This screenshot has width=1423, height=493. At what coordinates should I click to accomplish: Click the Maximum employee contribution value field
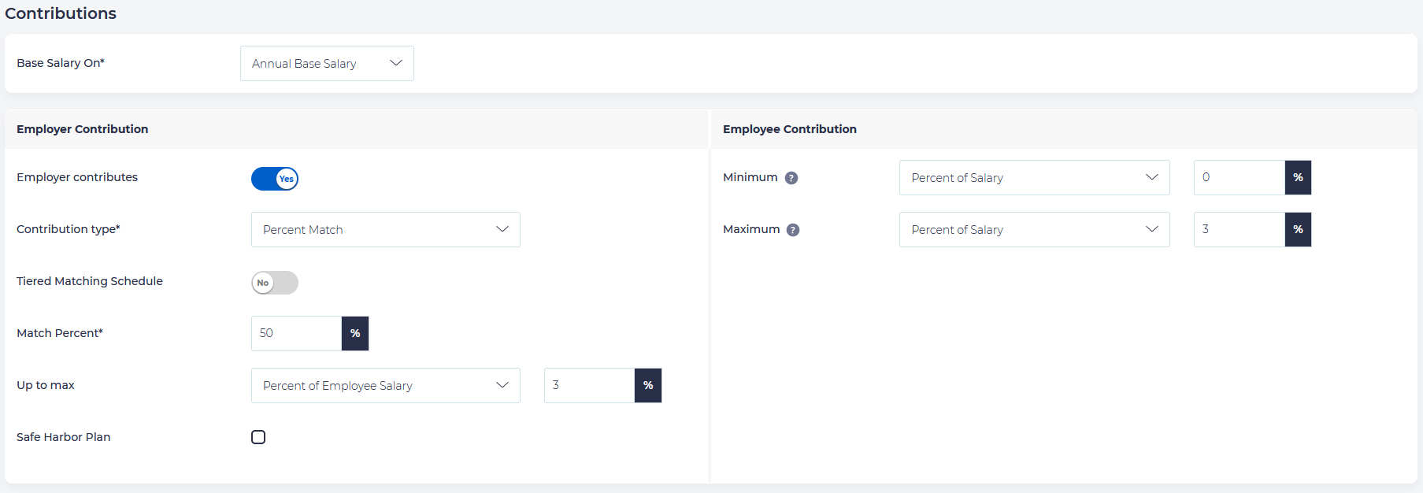click(1239, 229)
